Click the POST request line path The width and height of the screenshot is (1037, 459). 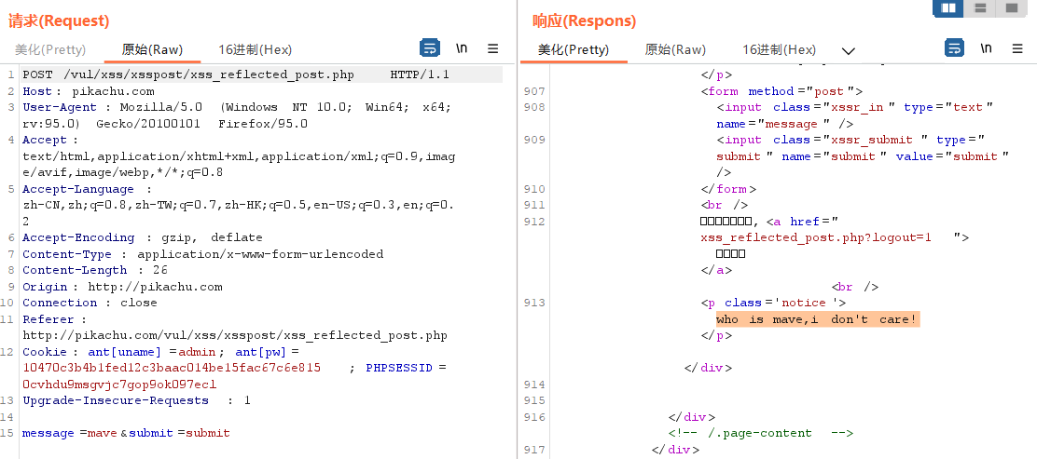(209, 74)
